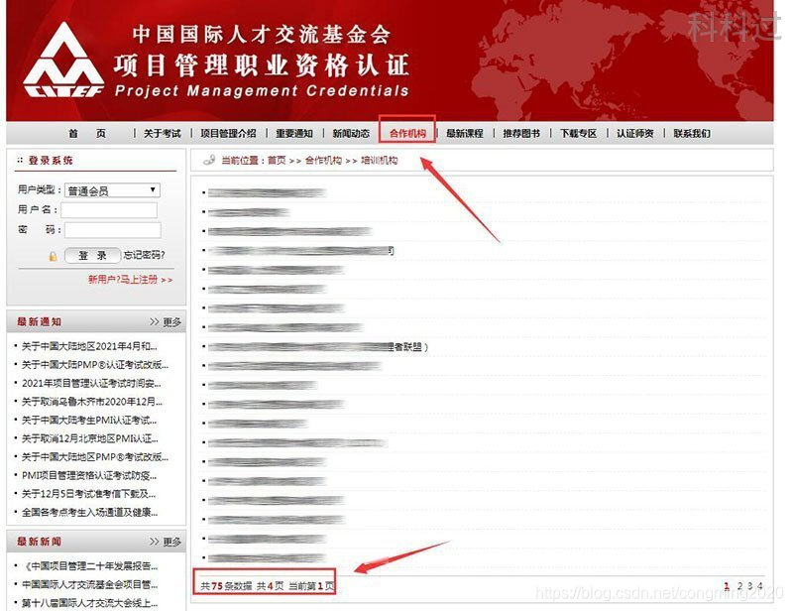Open the 新用户?马上注册 registration link
Viewport: 793px width, 611px height.
point(124,279)
